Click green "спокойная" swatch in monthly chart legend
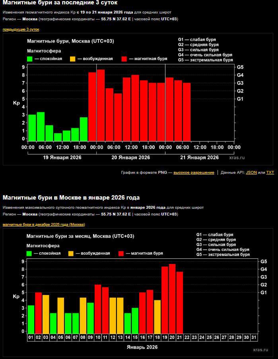This screenshot has height=359, width=278. [x=29, y=253]
